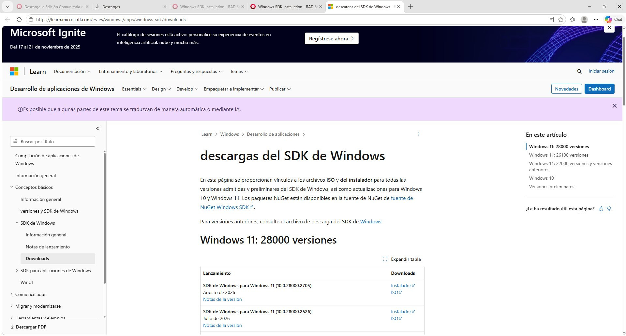Close the Microsoft Ignite banner
The image size is (626, 336).
coord(609,28)
